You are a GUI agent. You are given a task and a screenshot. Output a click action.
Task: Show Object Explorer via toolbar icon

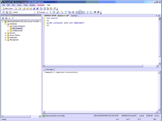48,9
